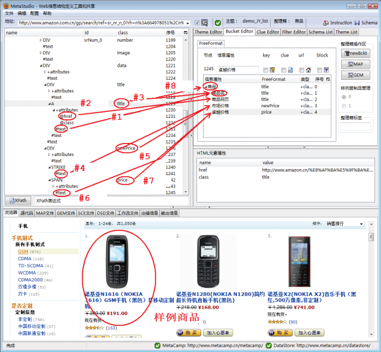381x352 pixels.
Task: Click the MetaStudio app icon in title bar
Action: [7, 6]
